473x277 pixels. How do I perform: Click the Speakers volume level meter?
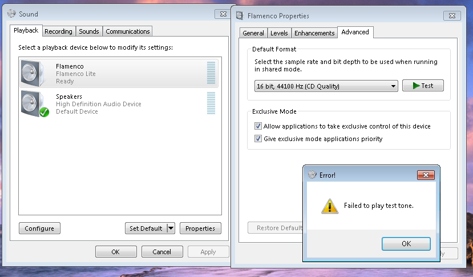click(211, 103)
